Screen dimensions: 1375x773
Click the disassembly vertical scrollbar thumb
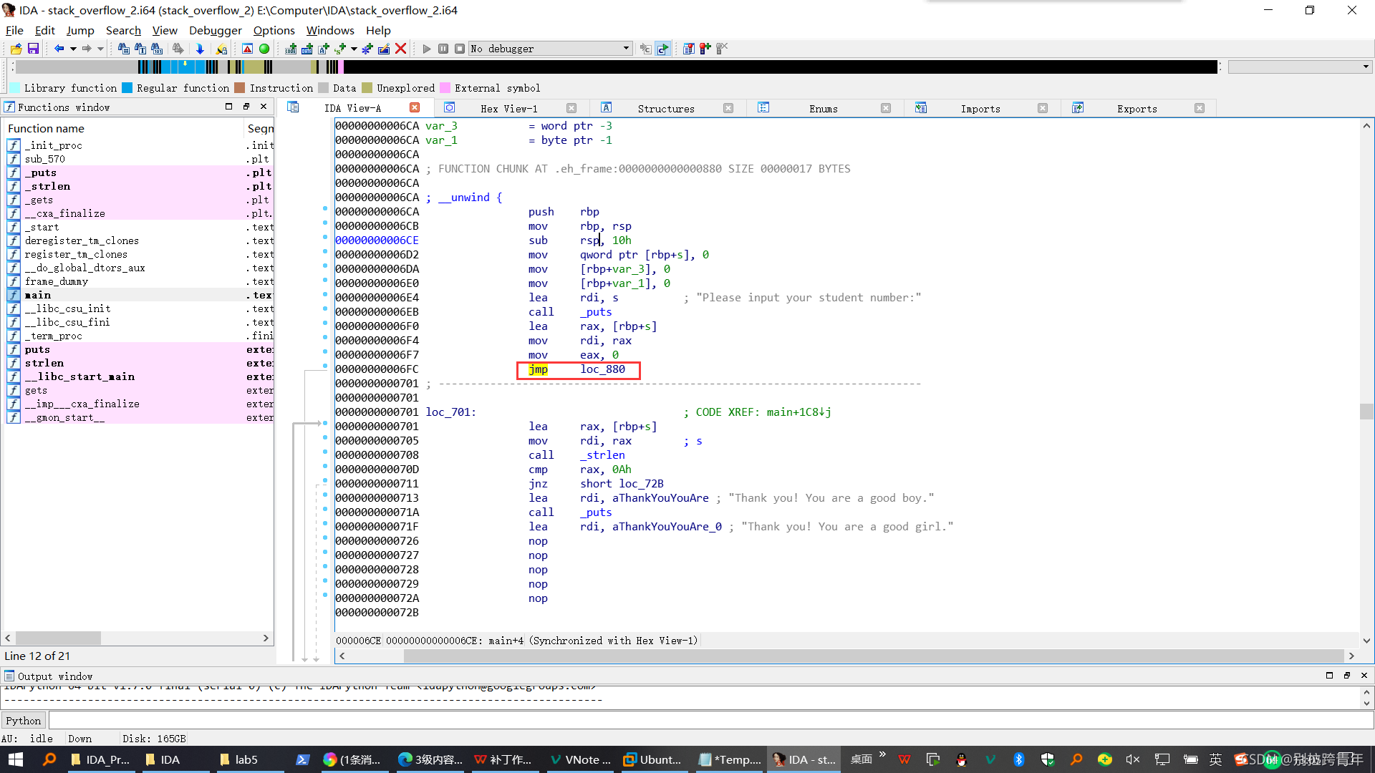click(1366, 412)
